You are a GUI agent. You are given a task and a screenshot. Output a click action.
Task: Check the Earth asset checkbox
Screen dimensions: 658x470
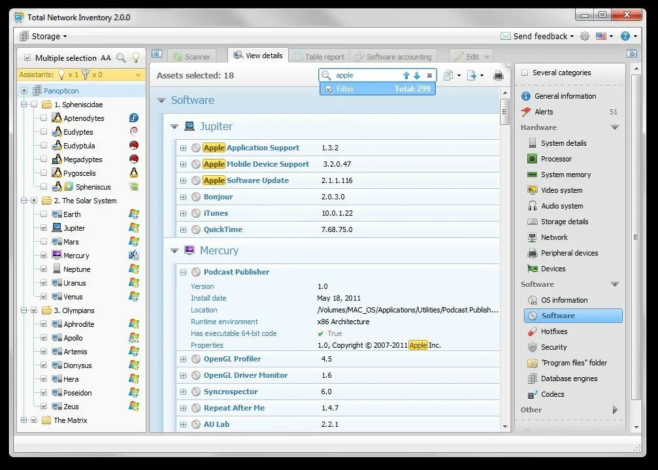44,214
